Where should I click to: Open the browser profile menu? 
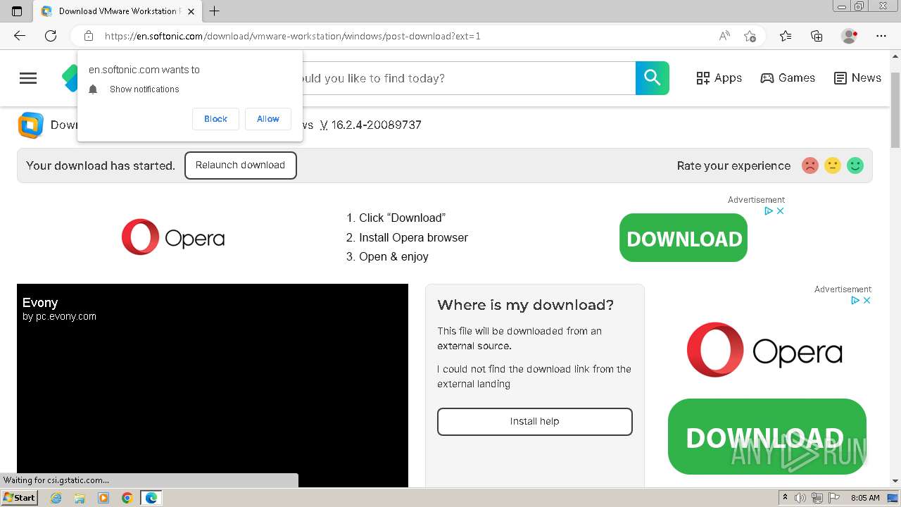coord(849,36)
